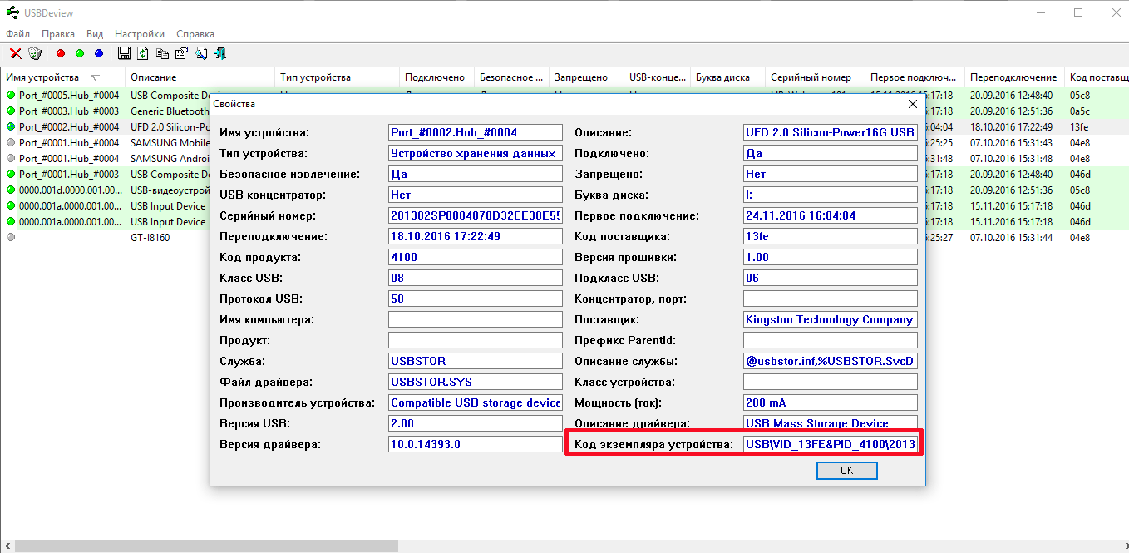This screenshot has width=1129, height=553.
Task: Click the green circle toolbar icon
Action: point(80,54)
